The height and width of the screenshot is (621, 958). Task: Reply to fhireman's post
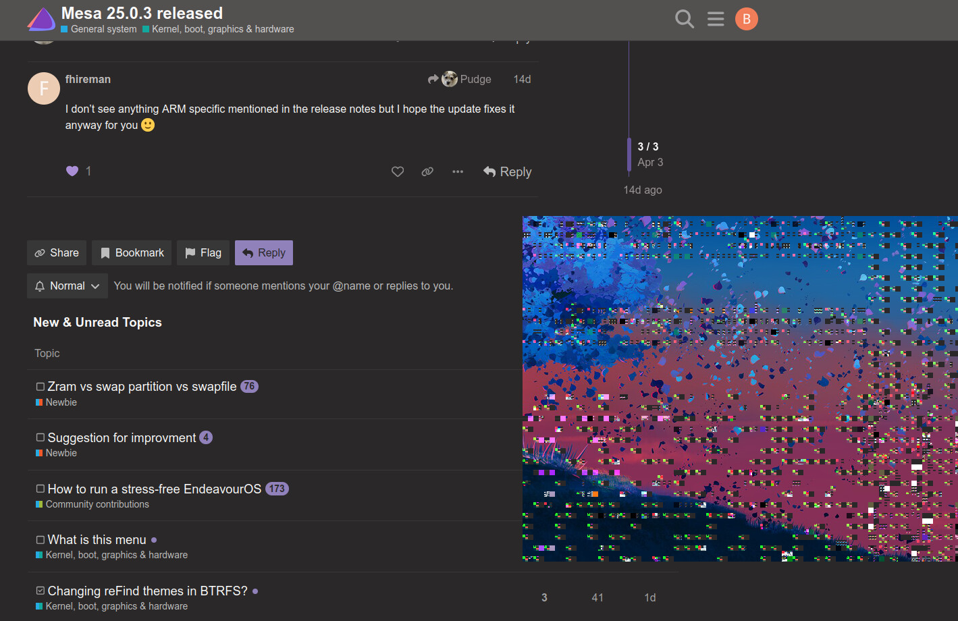coord(508,171)
